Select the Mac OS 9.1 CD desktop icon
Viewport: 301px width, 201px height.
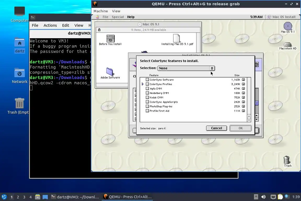(288, 26)
